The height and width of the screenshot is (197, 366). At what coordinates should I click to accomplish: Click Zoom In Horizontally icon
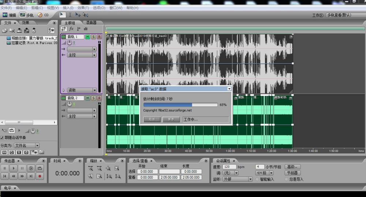coord(90,168)
